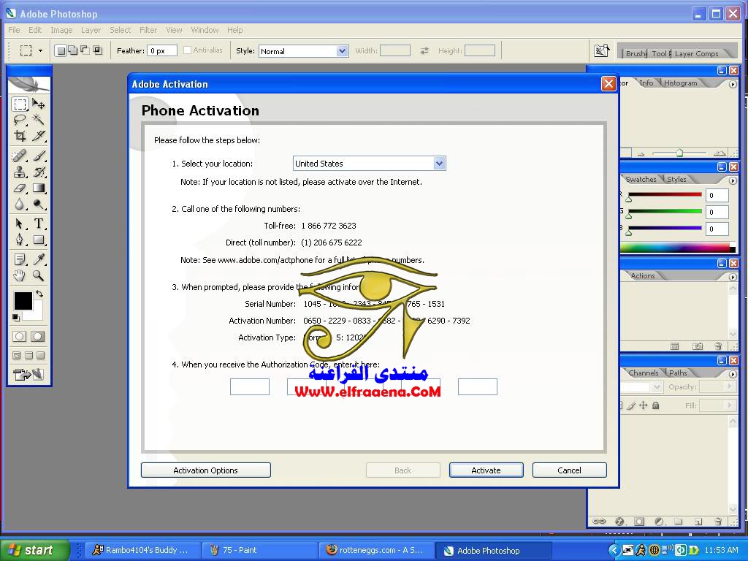
Task: Select the Type tool
Action: click(39, 224)
